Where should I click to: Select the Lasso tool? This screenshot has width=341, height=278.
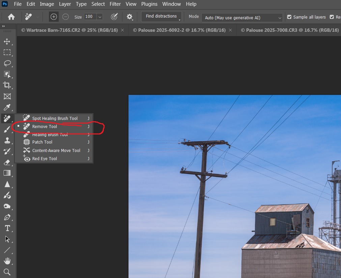point(7,63)
